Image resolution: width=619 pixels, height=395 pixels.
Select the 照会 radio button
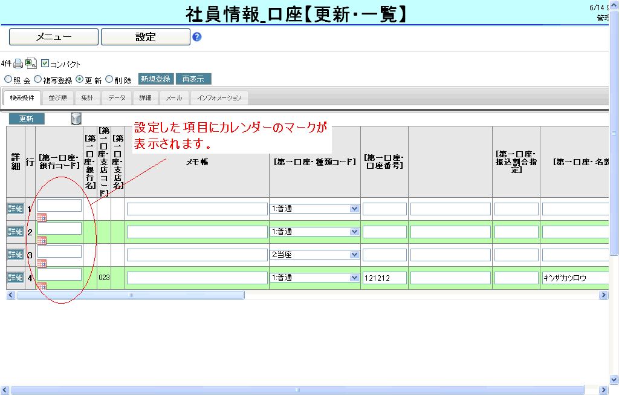[x=8, y=79]
